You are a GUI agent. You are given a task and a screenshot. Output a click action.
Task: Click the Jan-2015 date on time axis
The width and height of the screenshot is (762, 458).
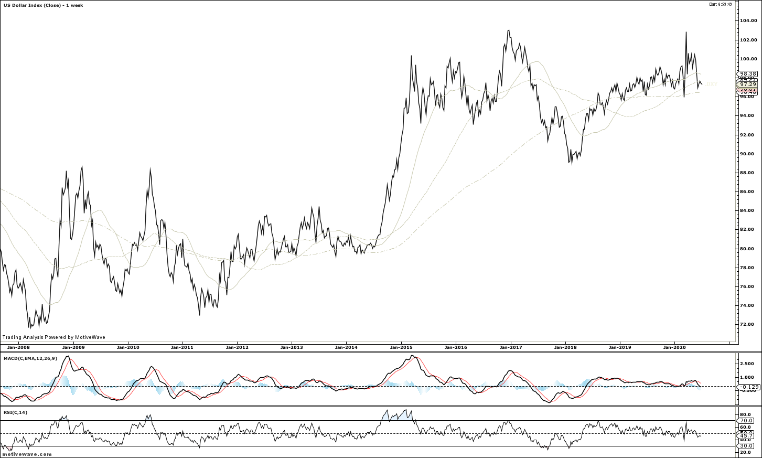pos(401,347)
